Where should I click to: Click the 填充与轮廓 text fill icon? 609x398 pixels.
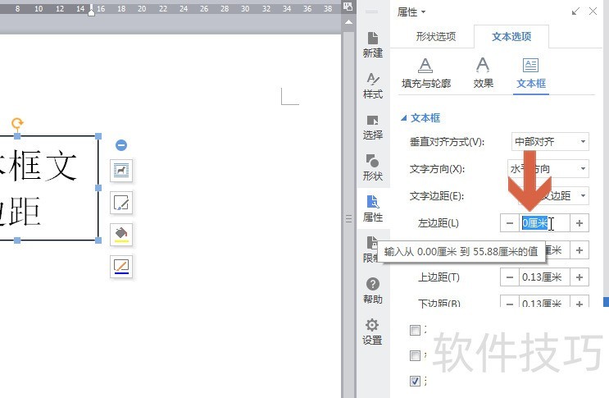click(425, 73)
